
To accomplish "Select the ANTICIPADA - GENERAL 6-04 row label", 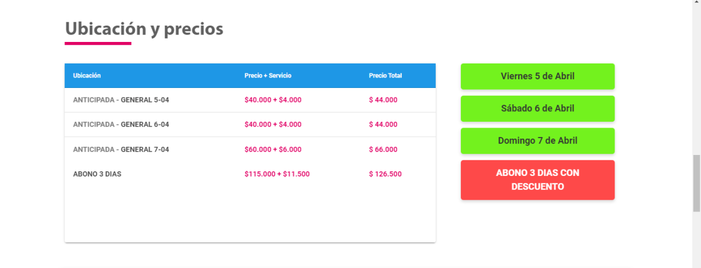I will click(x=121, y=124).
